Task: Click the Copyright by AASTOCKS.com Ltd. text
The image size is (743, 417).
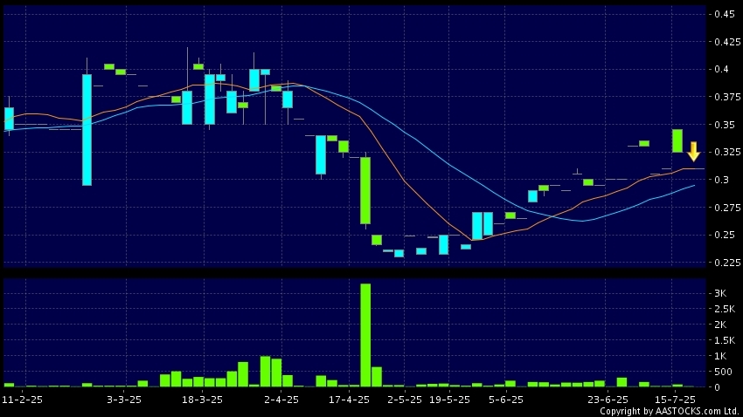Action: [670, 411]
